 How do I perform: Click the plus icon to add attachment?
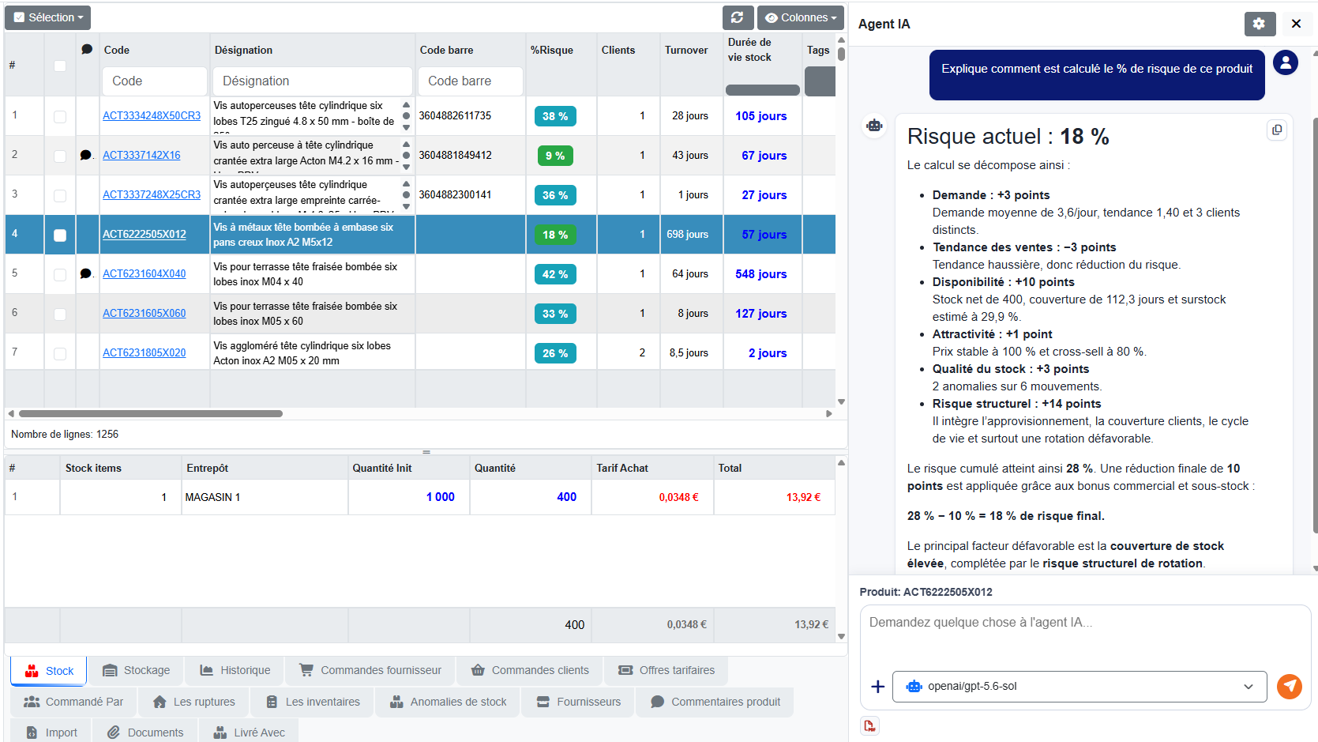coord(877,687)
